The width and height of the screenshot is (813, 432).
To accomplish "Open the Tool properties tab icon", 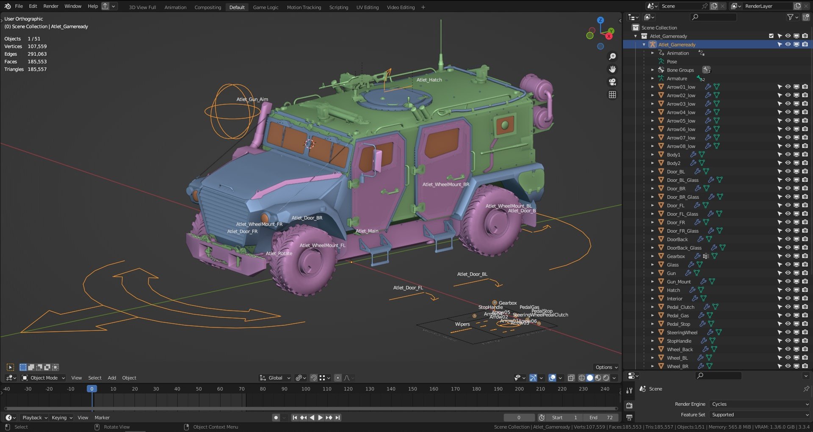I will pyautogui.click(x=629, y=390).
